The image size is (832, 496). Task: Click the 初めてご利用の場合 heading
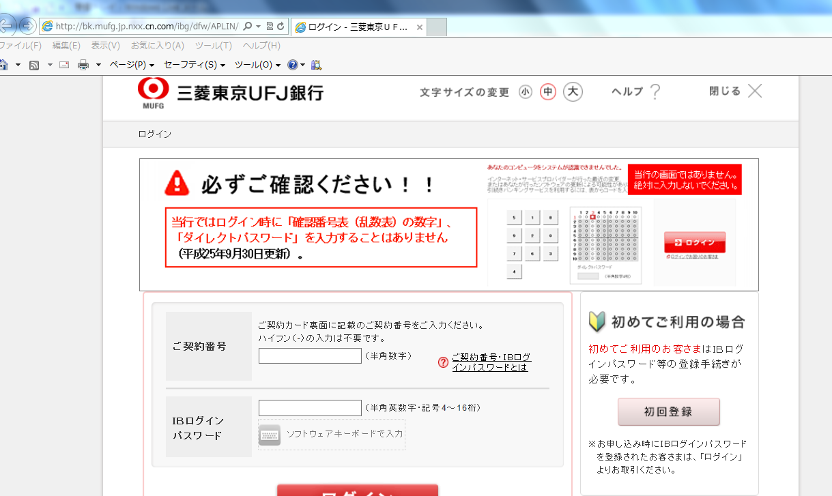click(678, 322)
